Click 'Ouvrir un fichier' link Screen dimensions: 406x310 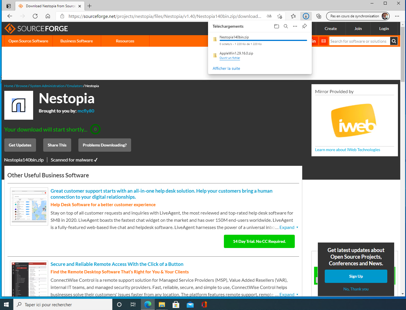(230, 58)
